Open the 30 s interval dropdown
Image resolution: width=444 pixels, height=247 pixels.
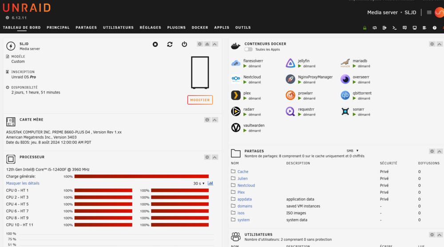click(199, 184)
